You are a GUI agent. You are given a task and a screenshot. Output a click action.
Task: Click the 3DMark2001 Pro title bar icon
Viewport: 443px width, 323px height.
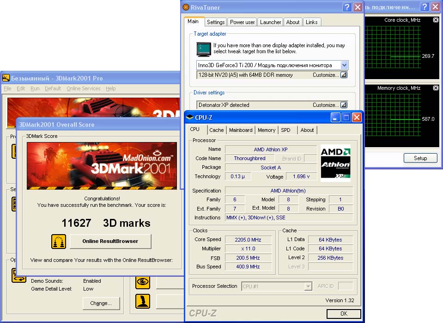(6, 78)
